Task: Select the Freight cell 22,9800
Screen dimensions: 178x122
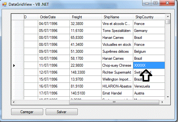Action: [85, 65]
